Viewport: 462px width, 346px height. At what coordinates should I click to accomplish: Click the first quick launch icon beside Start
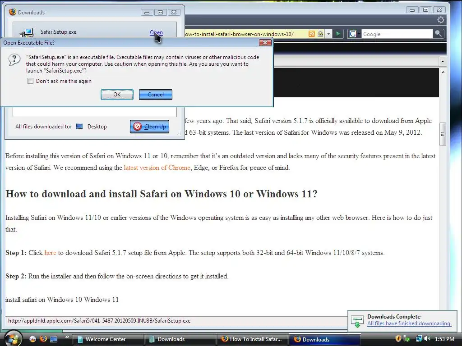tap(32, 339)
